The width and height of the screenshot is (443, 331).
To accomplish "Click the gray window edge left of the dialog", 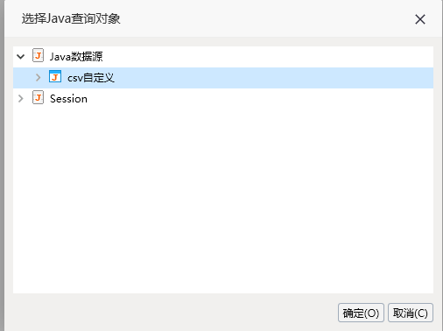I will (2, 165).
